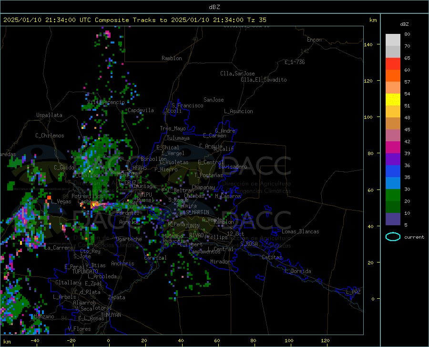429x347 pixels.
Task: Click the dBZ title at top
Action: 214,7
